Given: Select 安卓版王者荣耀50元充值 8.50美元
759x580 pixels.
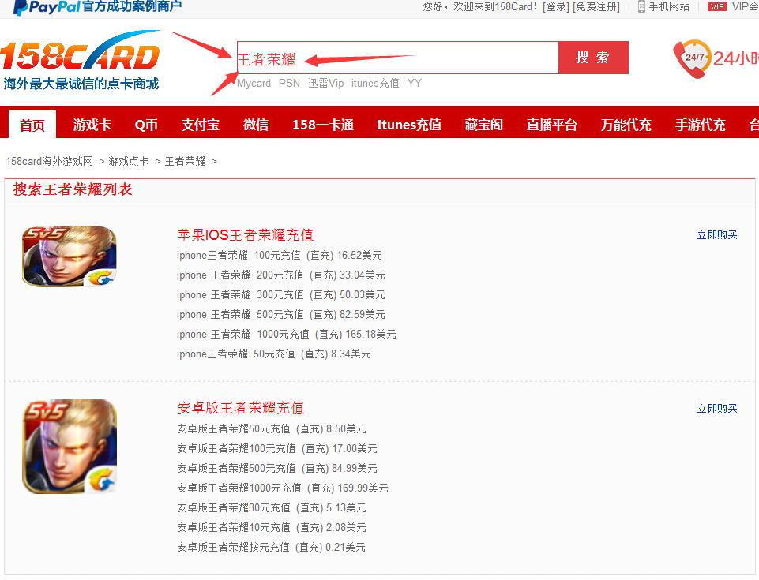Looking at the screenshot, I should pyautogui.click(x=272, y=428).
